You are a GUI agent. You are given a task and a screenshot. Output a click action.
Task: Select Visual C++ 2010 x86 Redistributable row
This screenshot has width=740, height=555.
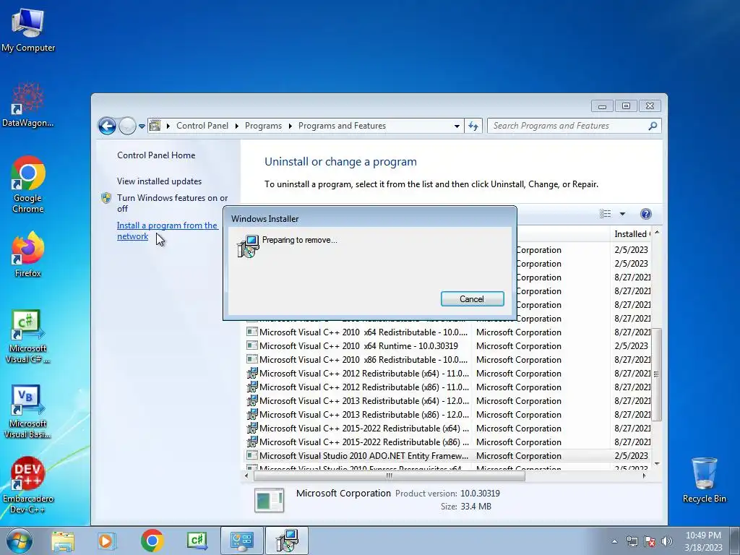[447, 360]
